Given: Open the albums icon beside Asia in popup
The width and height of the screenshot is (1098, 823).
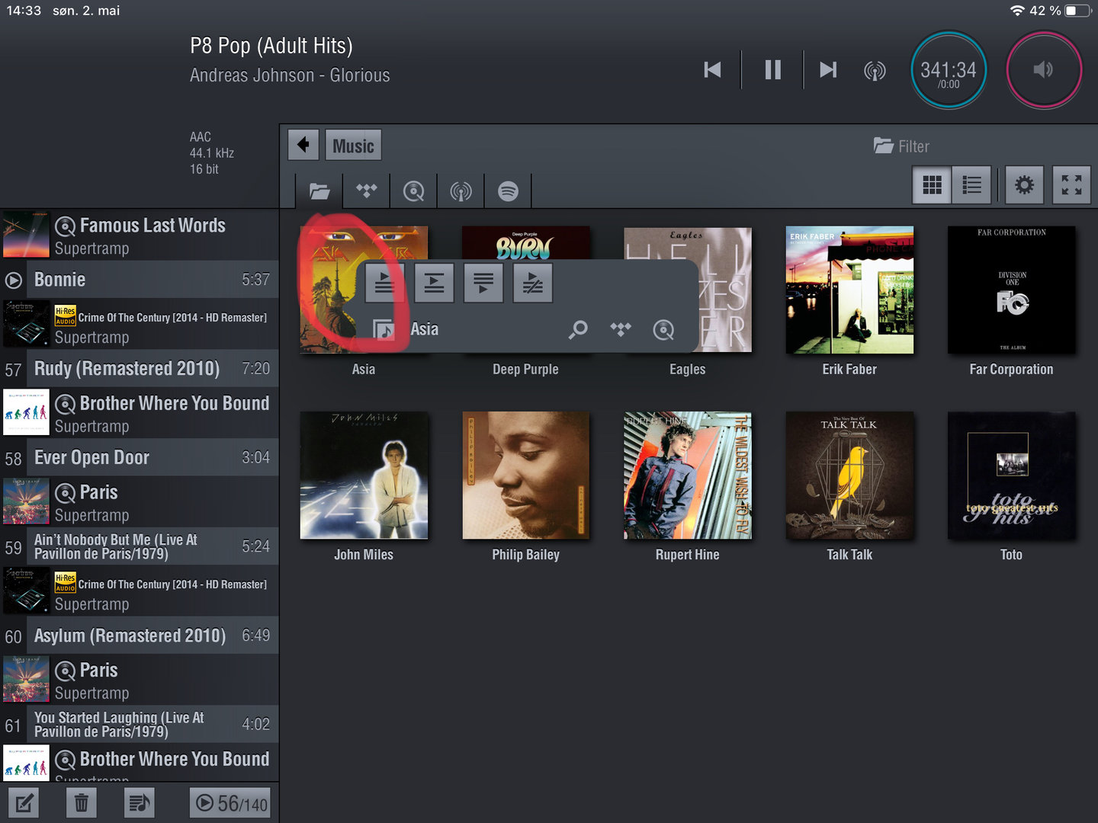Looking at the screenshot, I should (383, 329).
